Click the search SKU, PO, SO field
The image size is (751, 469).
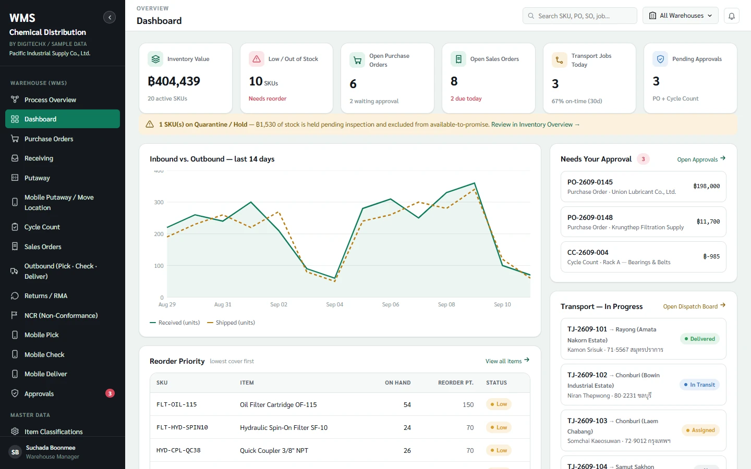[580, 16]
